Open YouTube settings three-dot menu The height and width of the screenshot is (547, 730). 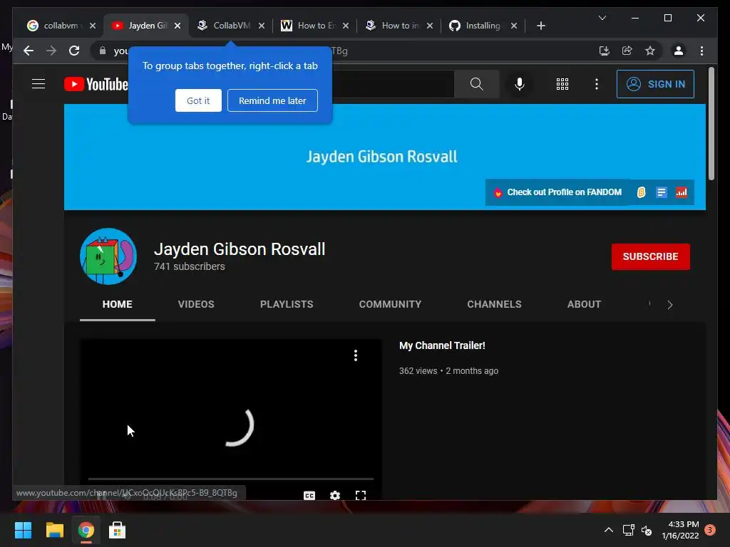597,84
